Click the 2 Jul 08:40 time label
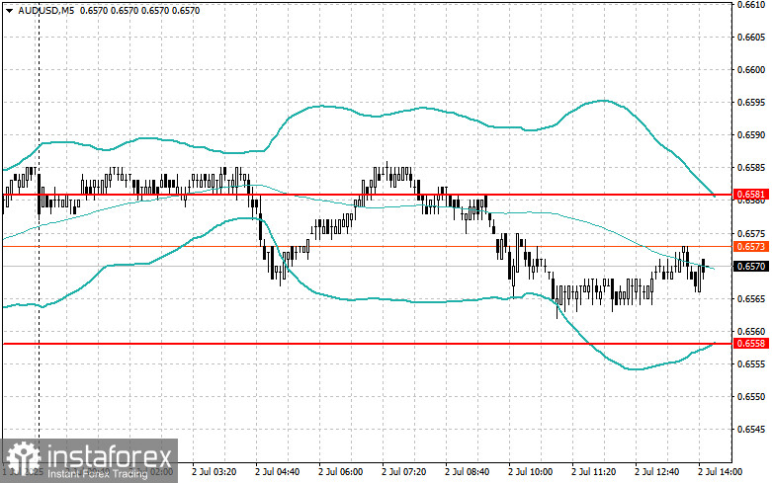This screenshot has width=772, height=483. pos(468,472)
